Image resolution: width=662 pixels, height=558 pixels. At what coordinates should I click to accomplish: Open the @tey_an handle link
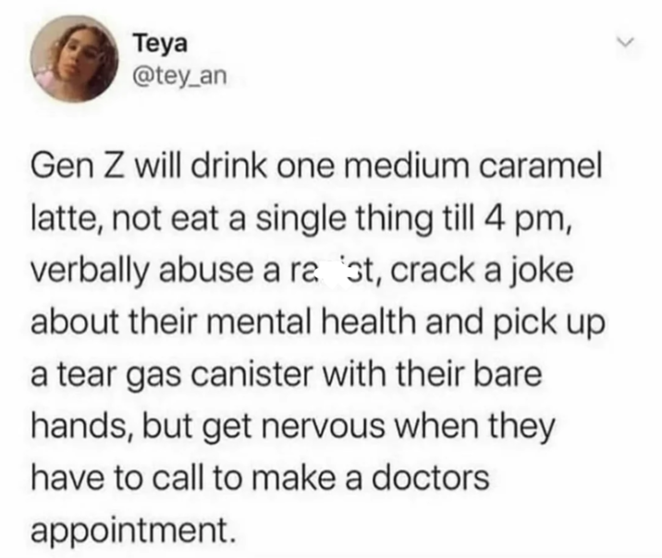click(180, 77)
